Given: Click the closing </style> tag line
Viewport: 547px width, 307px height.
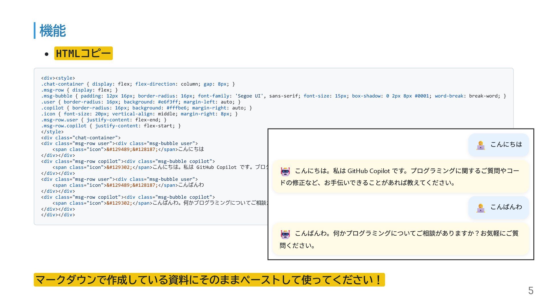Looking at the screenshot, I should 52,132.
